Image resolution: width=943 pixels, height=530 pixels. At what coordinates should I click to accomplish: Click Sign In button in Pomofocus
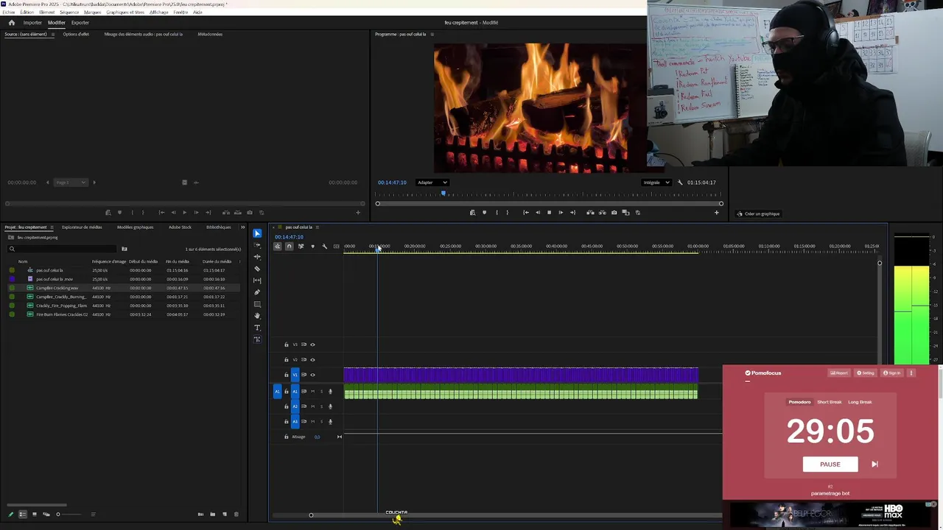892,373
